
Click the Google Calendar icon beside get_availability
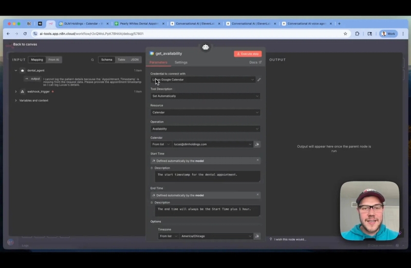(x=152, y=53)
